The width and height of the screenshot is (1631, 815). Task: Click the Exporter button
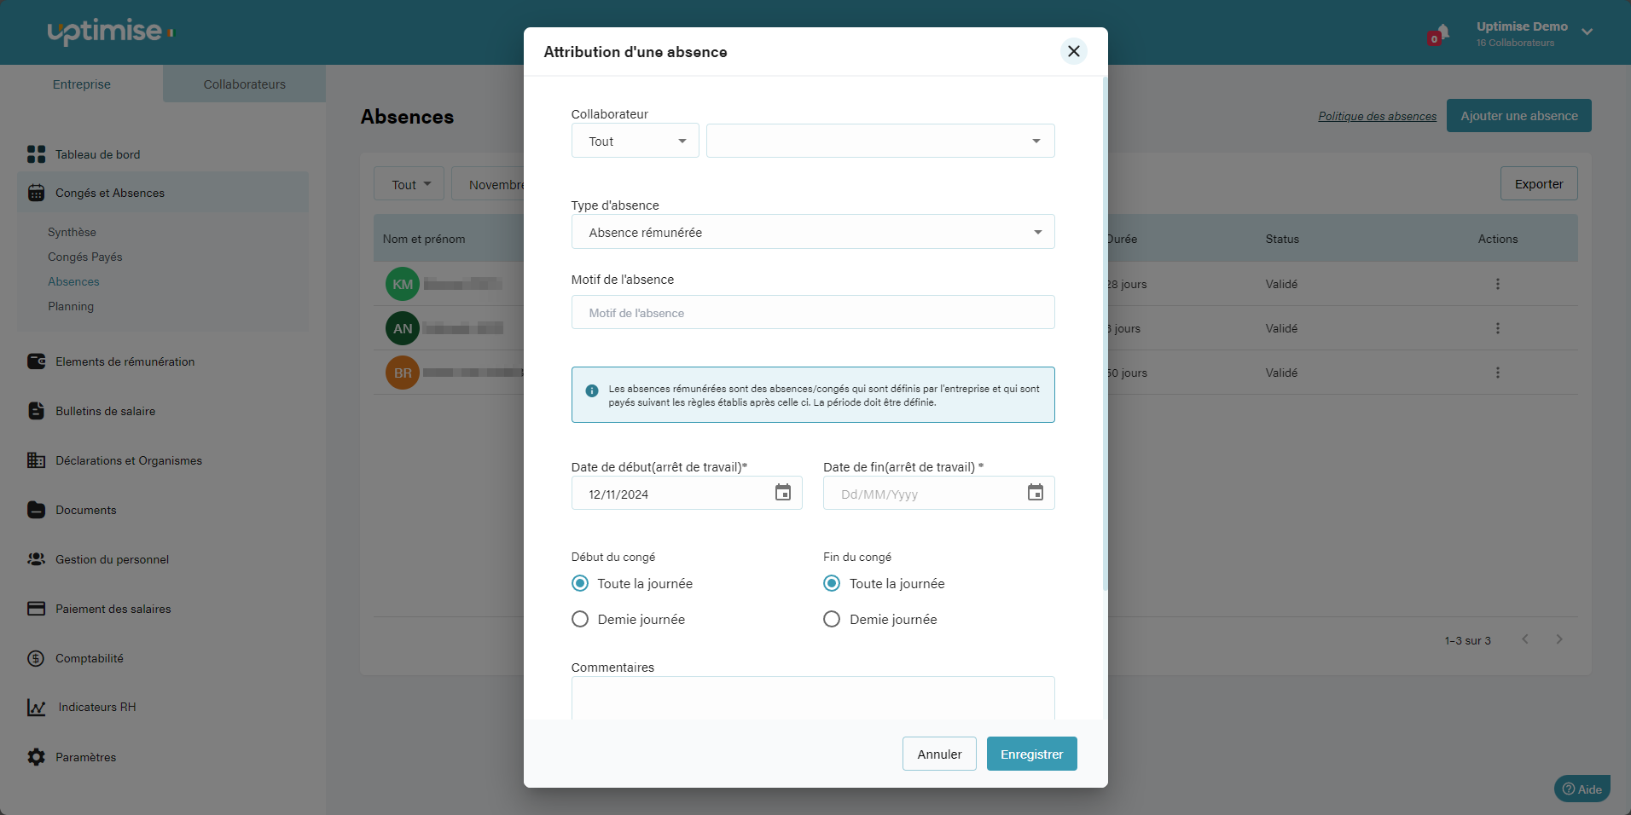[1539, 183]
